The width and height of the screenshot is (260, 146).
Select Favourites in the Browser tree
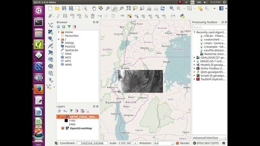(x=71, y=36)
